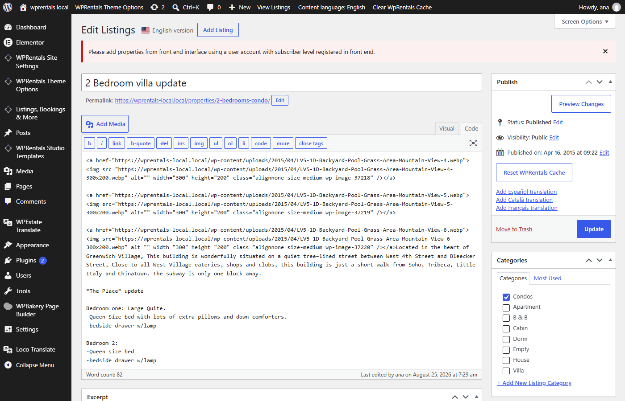625x401 pixels.
Task: Move Publish panel down
Action: (x=600, y=82)
